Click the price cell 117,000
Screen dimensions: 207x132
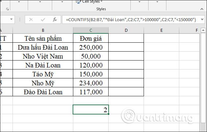91,92
